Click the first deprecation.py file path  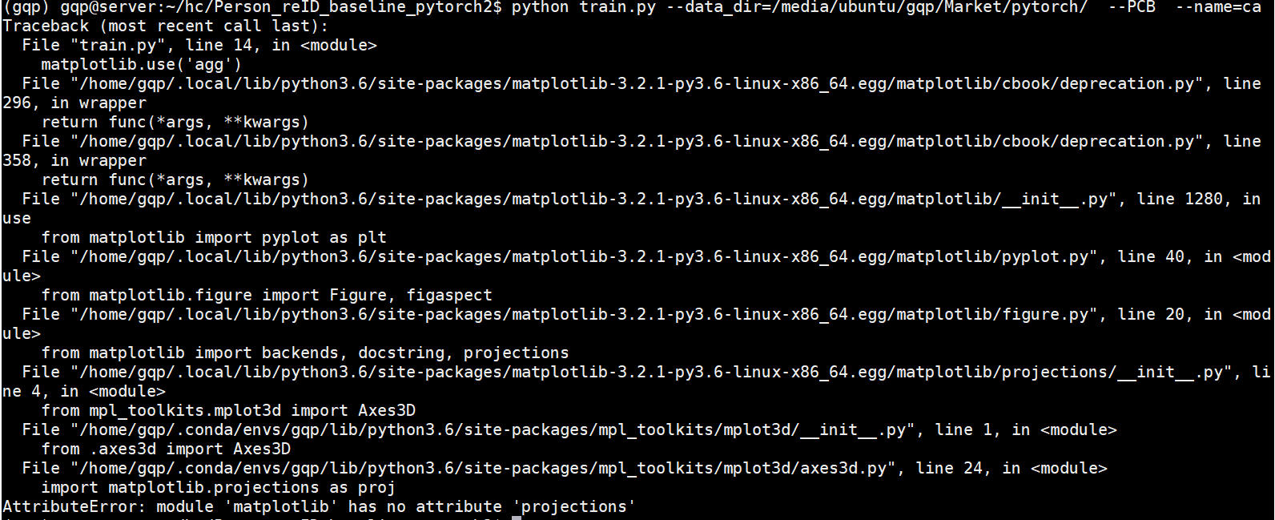[x=637, y=83]
